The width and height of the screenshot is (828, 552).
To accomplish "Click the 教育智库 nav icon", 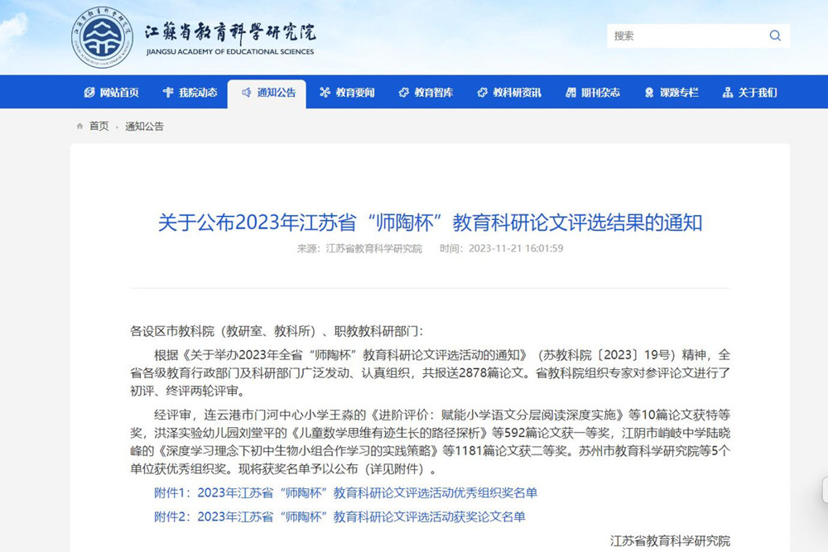I will pyautogui.click(x=404, y=93).
